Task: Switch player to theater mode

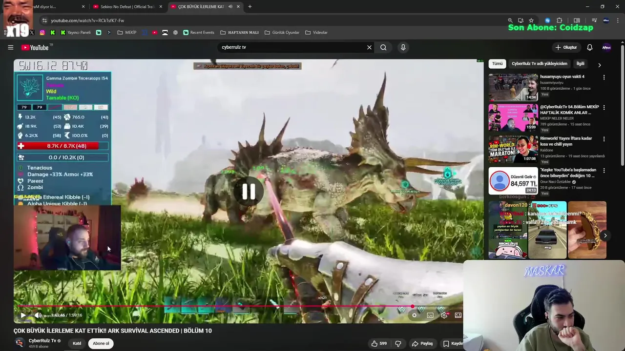Action: point(458,315)
